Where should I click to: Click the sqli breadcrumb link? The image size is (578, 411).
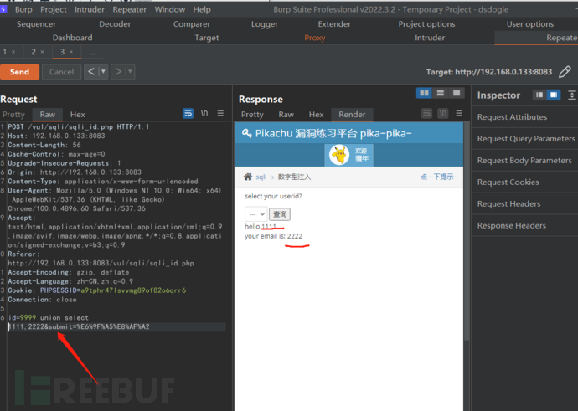coord(261,177)
